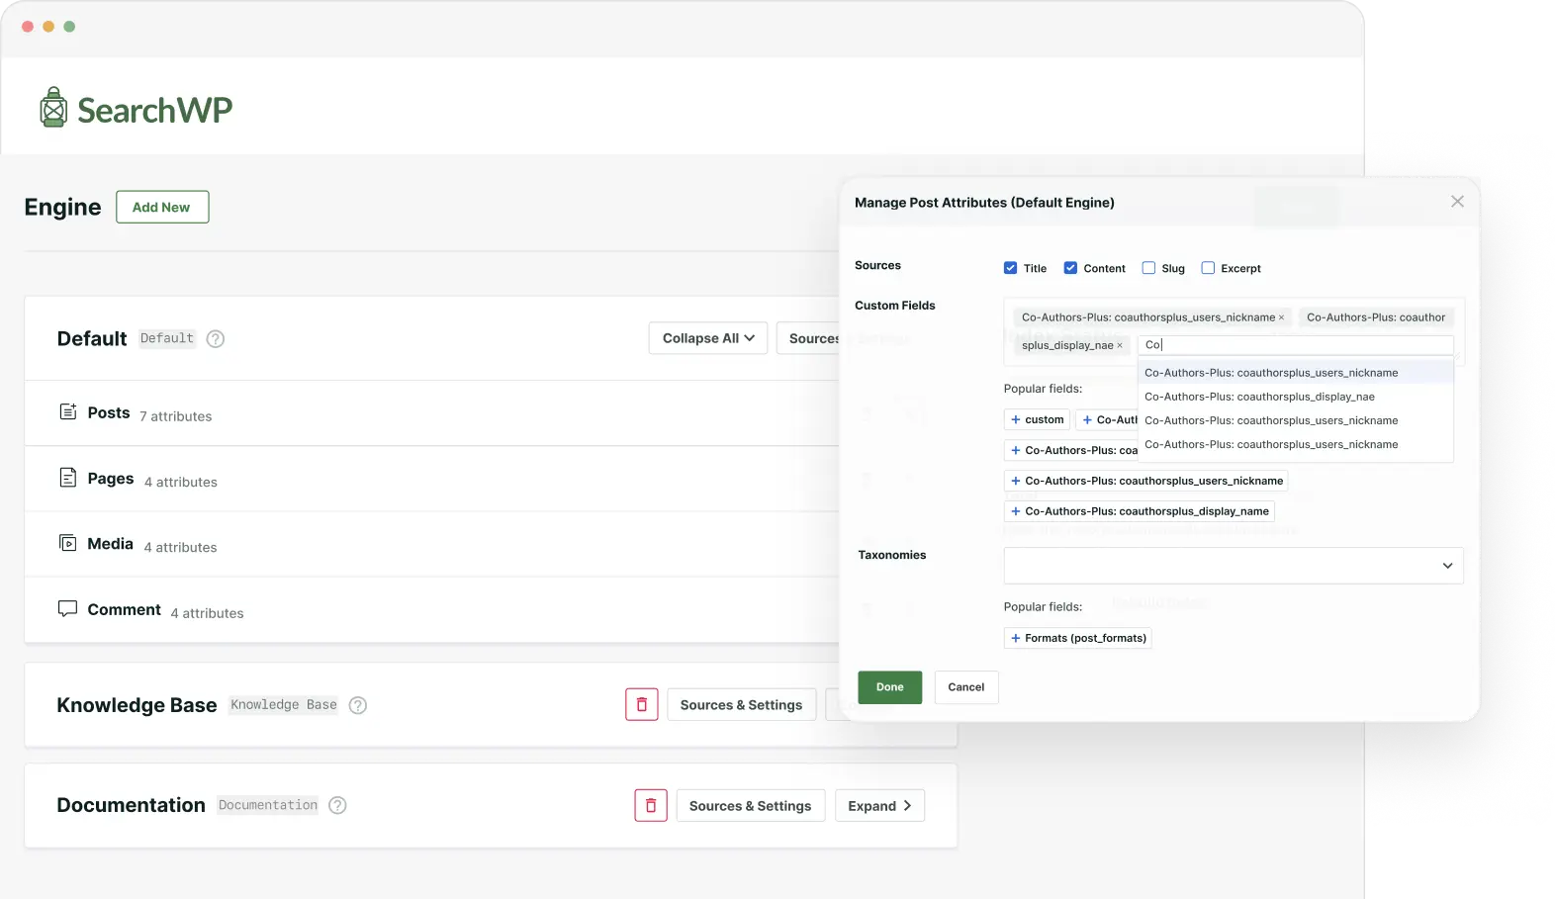The width and height of the screenshot is (1555, 899).
Task: Click the Pages source icon
Action: (x=68, y=478)
